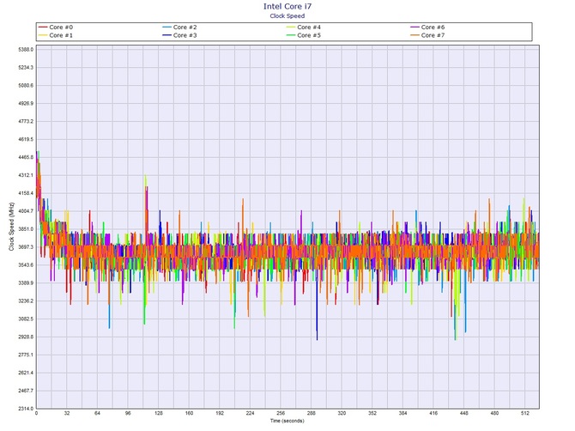The width and height of the screenshot is (575, 431).
Task: Click the 3236.2 y-axis value
Action: pyautogui.click(x=26, y=301)
